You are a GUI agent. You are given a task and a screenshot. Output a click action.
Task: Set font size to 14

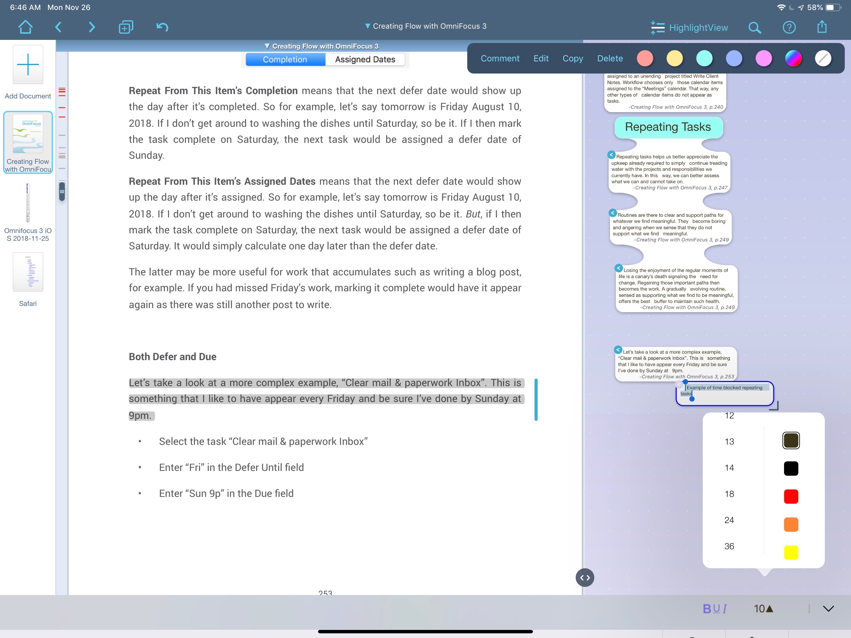(729, 468)
